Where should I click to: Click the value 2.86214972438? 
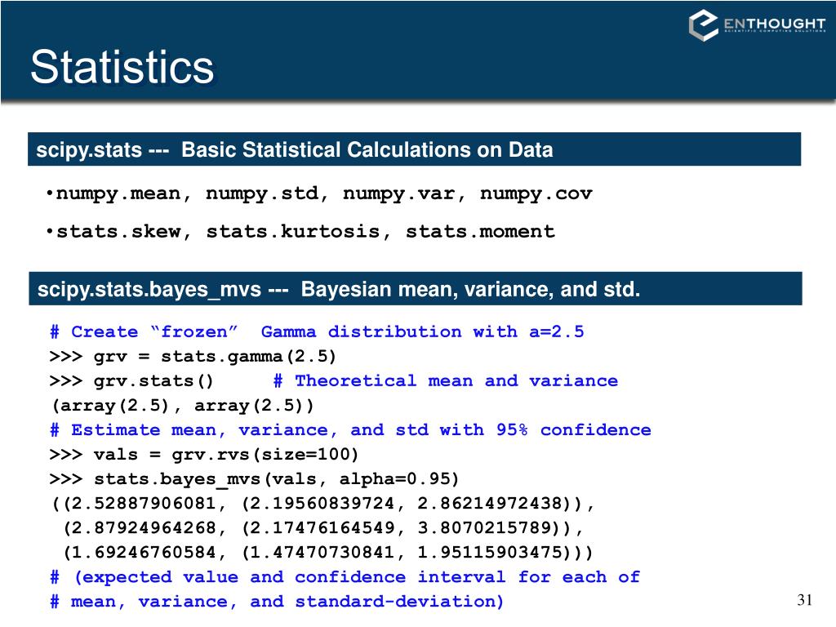[490, 503]
